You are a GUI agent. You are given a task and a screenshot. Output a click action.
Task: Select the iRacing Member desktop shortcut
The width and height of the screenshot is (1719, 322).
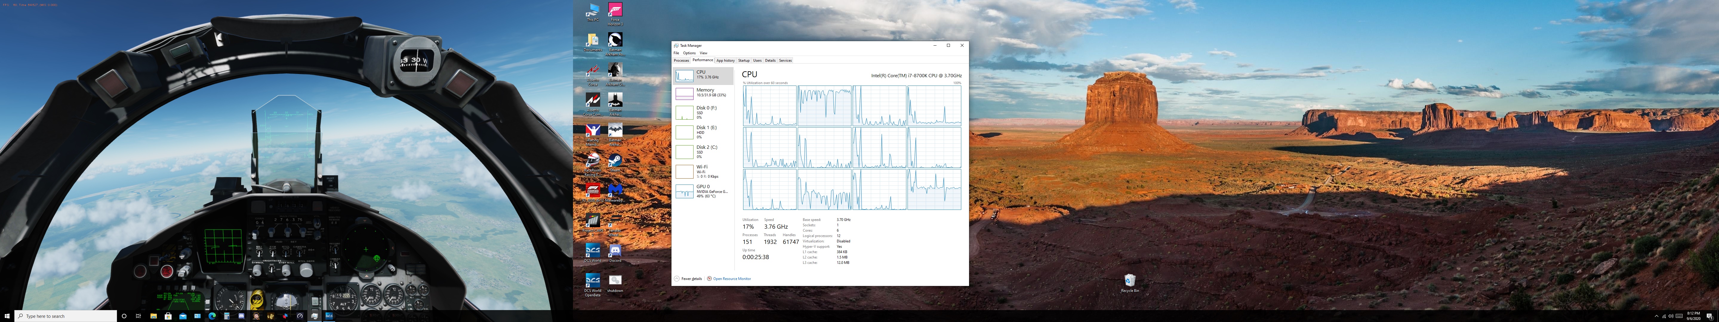tap(593, 134)
